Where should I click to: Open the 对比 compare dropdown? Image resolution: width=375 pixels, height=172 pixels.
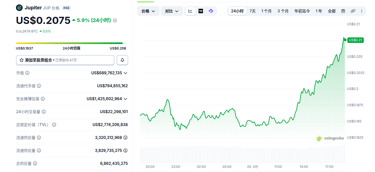[x=172, y=11]
